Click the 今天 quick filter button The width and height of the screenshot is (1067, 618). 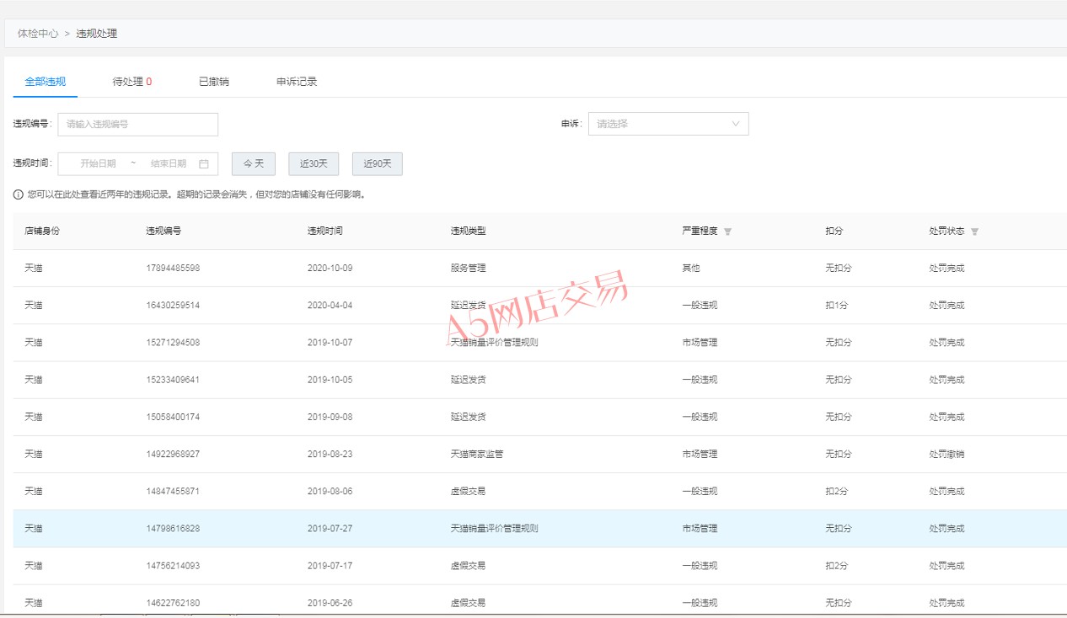tap(254, 163)
